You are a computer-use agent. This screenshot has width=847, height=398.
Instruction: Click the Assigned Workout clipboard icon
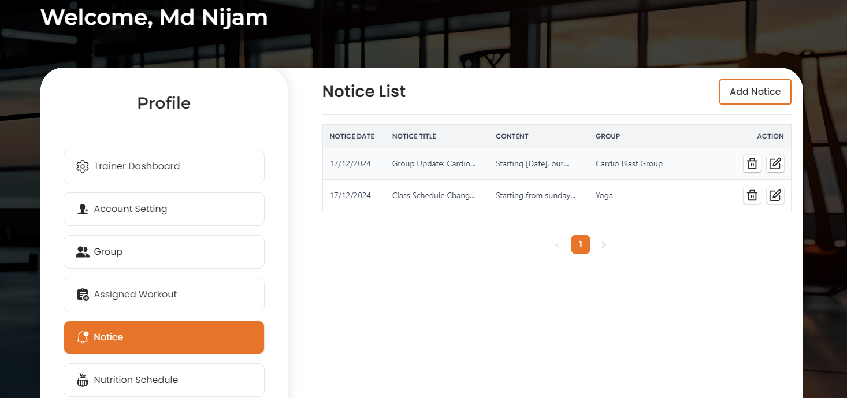point(83,295)
